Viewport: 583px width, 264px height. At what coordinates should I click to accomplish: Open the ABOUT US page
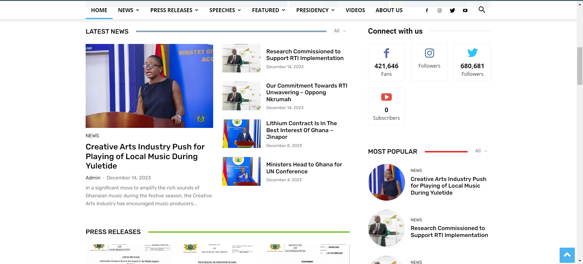[x=389, y=10]
